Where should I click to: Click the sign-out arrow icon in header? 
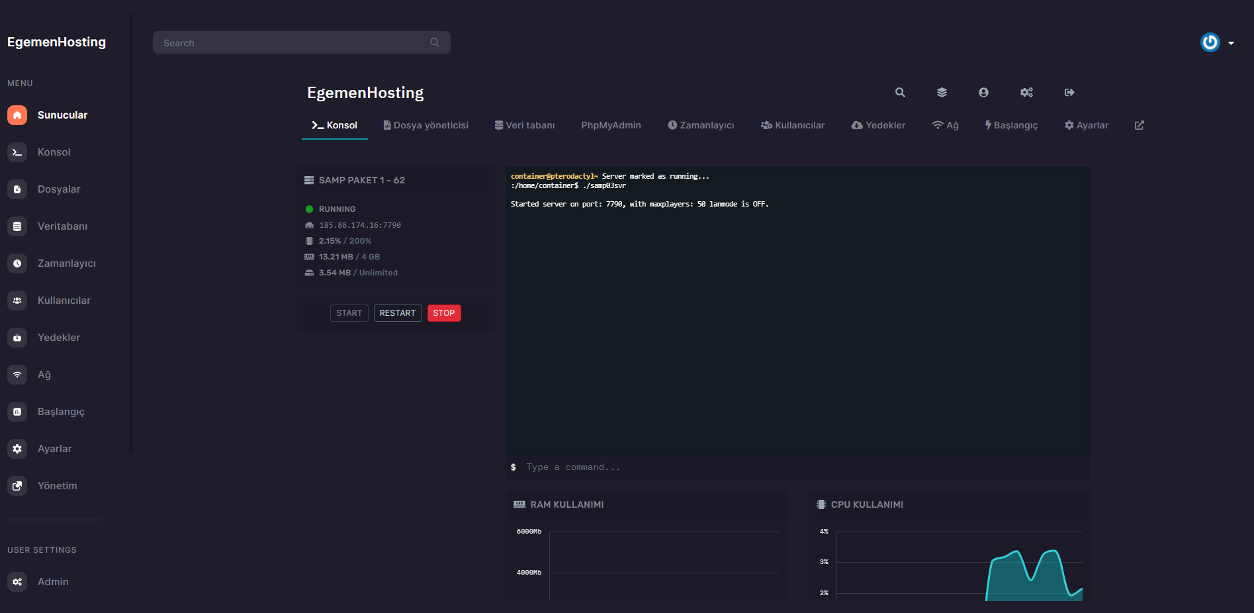(x=1069, y=93)
